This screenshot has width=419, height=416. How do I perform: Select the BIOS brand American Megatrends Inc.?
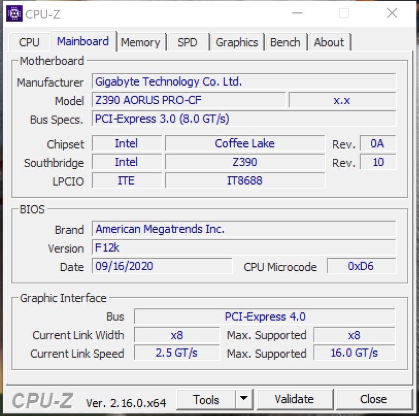tap(244, 229)
